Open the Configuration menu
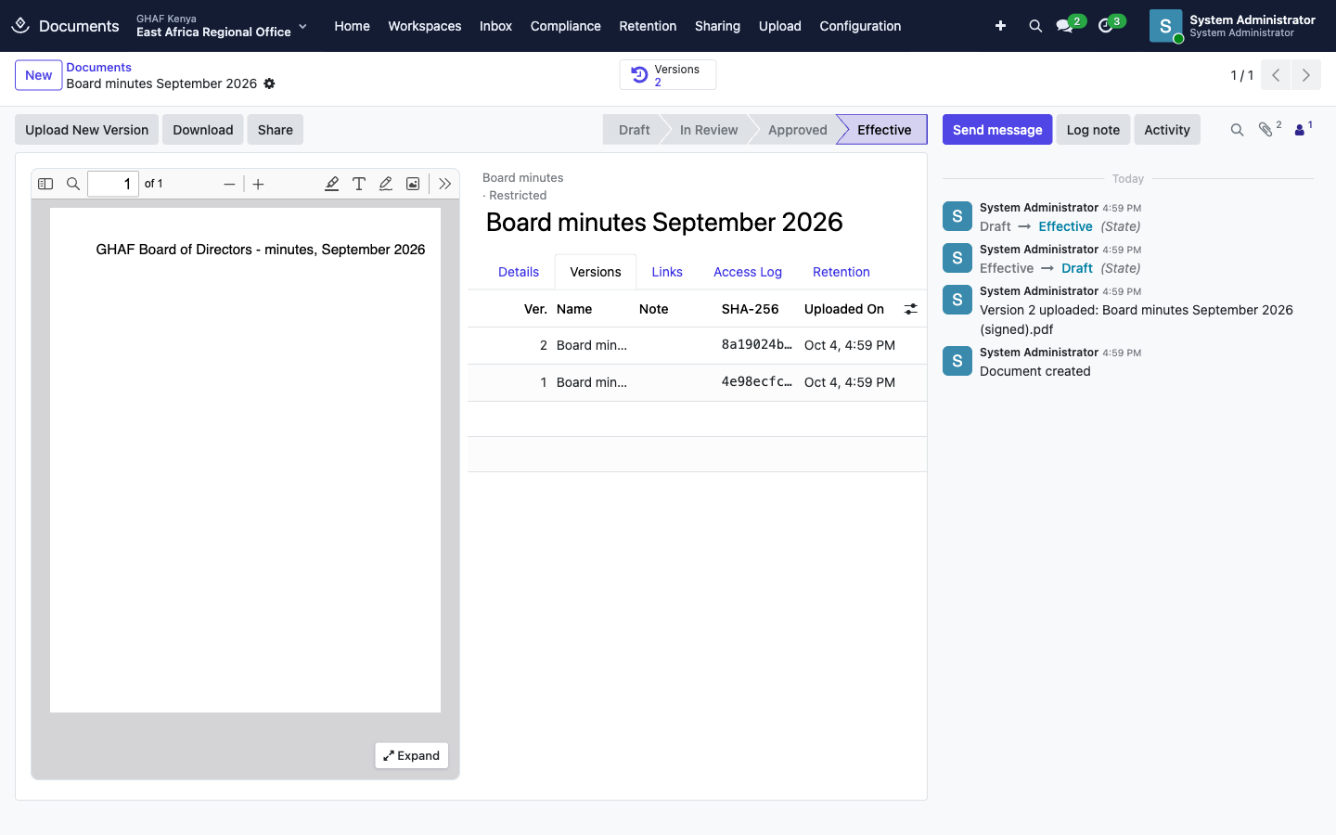1336x835 pixels. [860, 26]
